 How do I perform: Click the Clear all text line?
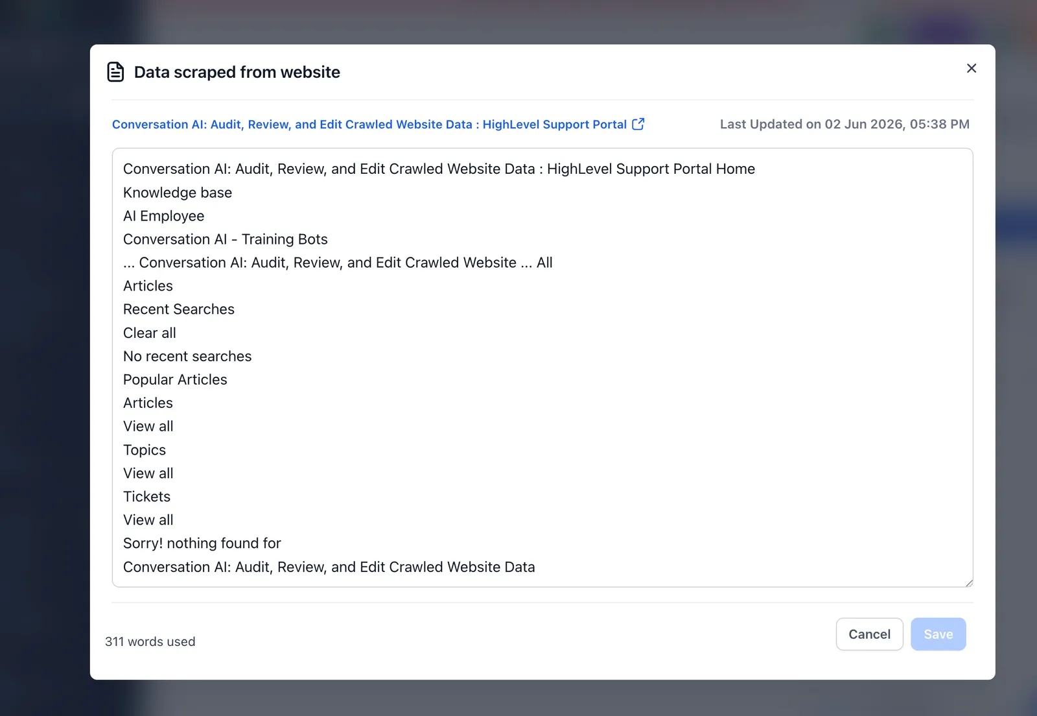[150, 333]
